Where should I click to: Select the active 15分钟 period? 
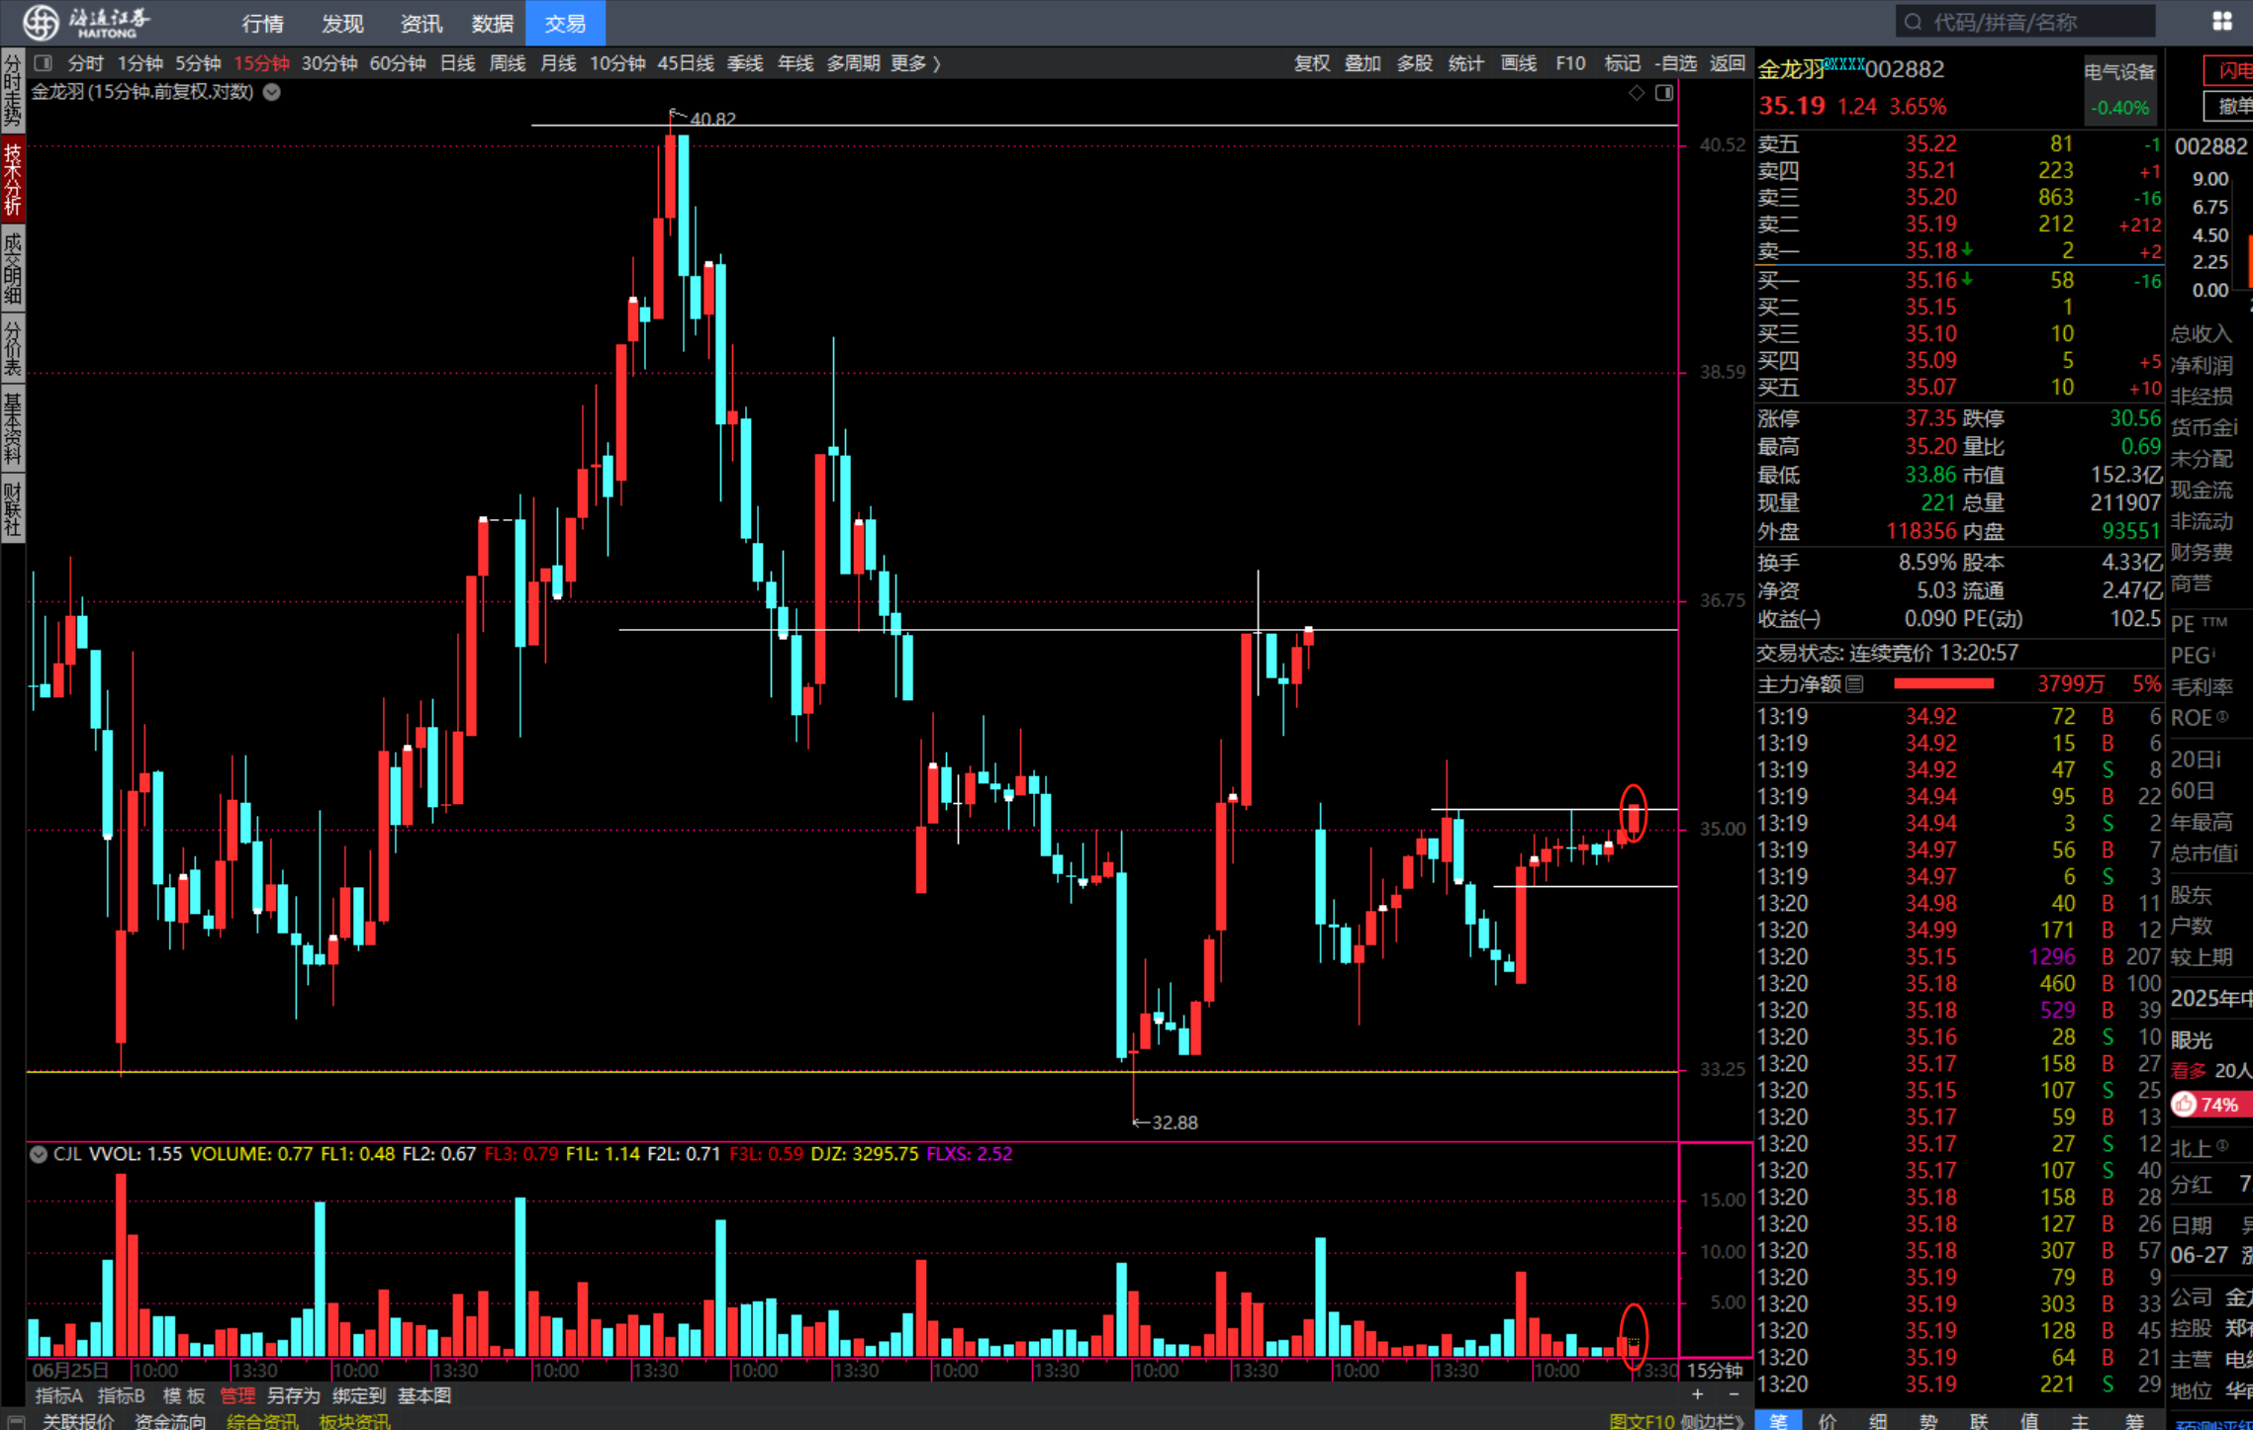(261, 63)
